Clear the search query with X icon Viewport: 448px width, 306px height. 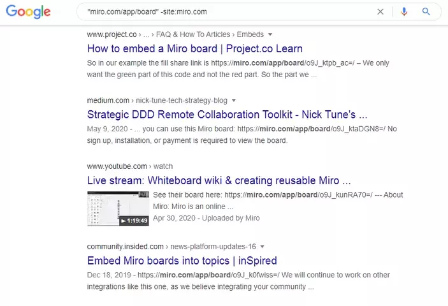380,11
